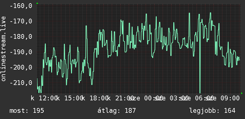Click the legjobb: 164 best value
245x119 pixels.
point(212,111)
